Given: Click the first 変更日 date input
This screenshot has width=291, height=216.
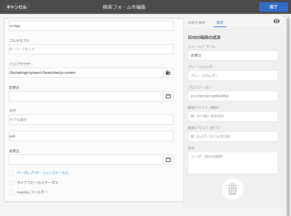Looking at the screenshot, I should click(x=86, y=96).
